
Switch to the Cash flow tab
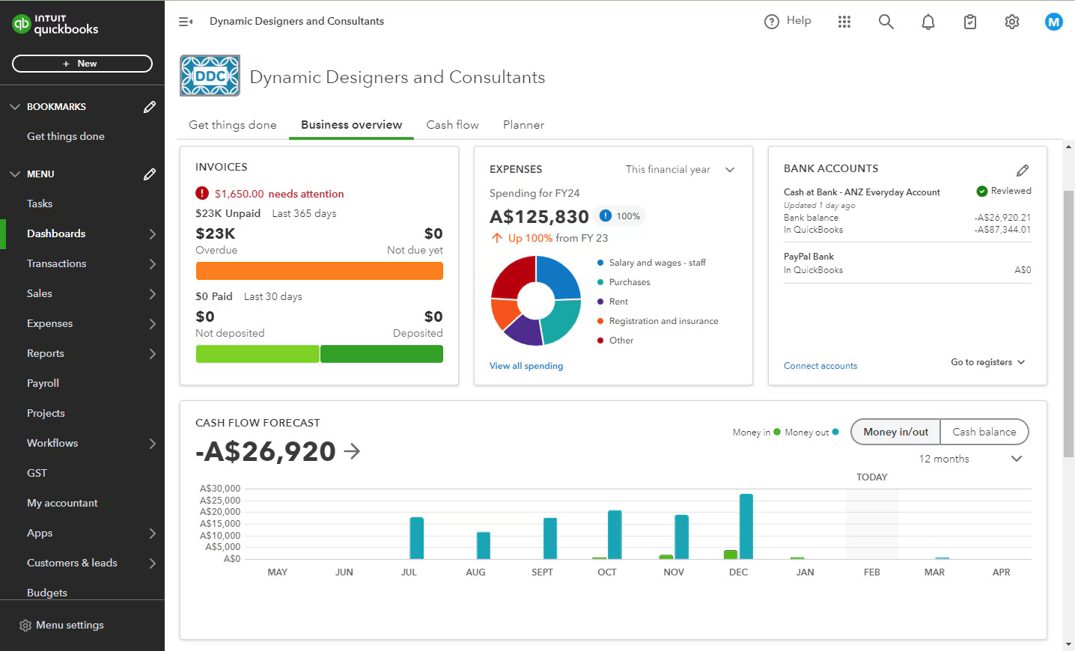click(452, 124)
